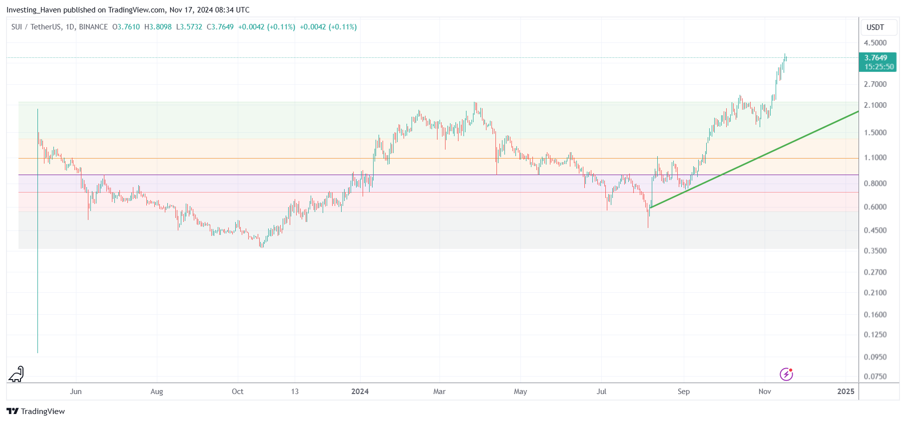This screenshot has width=906, height=422.
Task: Click the 2024 label on the time axis
Action: point(360,392)
